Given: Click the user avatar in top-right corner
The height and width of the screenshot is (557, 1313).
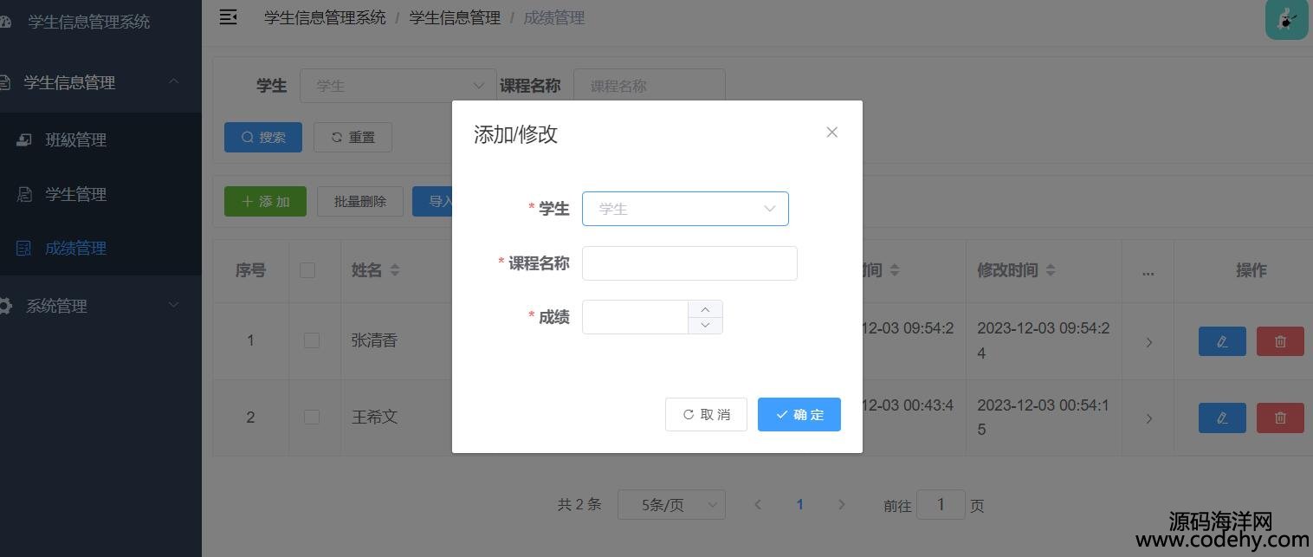Looking at the screenshot, I should 1286,19.
